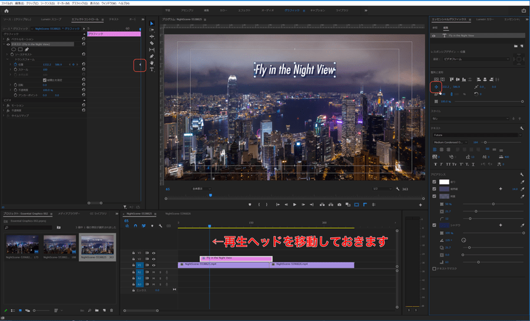Select the Fly in the Night View clip
This screenshot has width=530, height=321.
236,258
